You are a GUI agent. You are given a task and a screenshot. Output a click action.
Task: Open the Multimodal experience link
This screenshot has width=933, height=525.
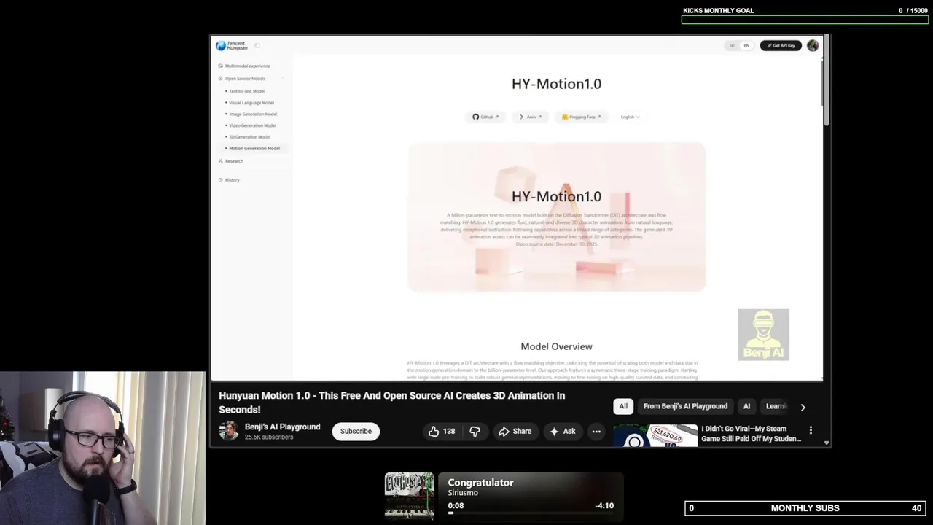248,66
